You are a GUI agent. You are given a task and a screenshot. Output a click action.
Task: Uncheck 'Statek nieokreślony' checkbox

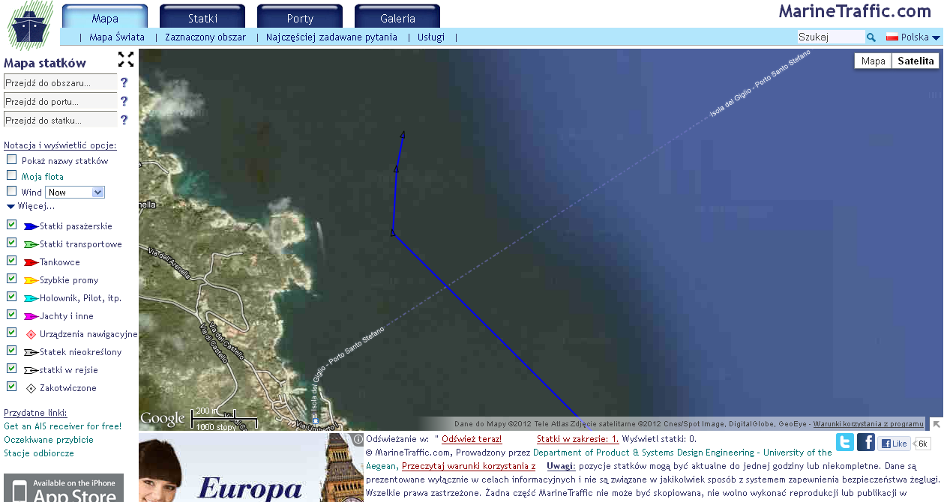pyautogui.click(x=11, y=351)
